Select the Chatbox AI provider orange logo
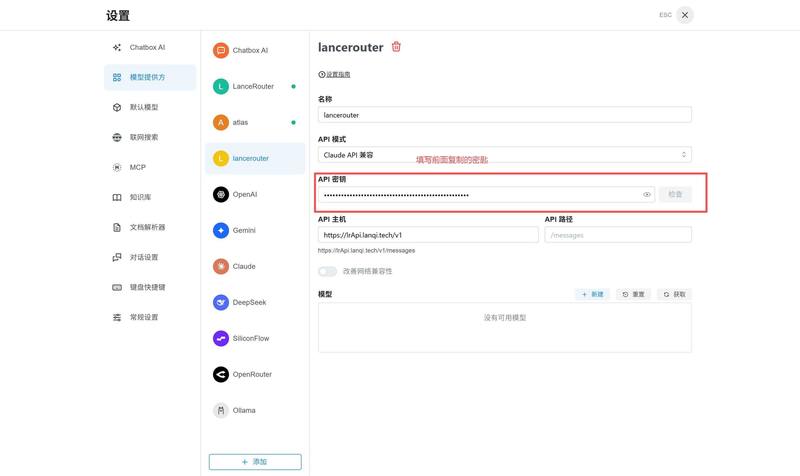Viewport: 800px width, 476px height. point(221,50)
